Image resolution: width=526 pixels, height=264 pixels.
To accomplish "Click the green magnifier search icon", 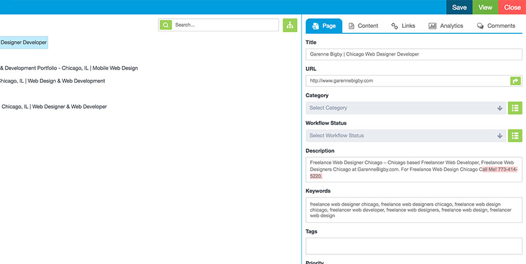I will tap(166, 25).
